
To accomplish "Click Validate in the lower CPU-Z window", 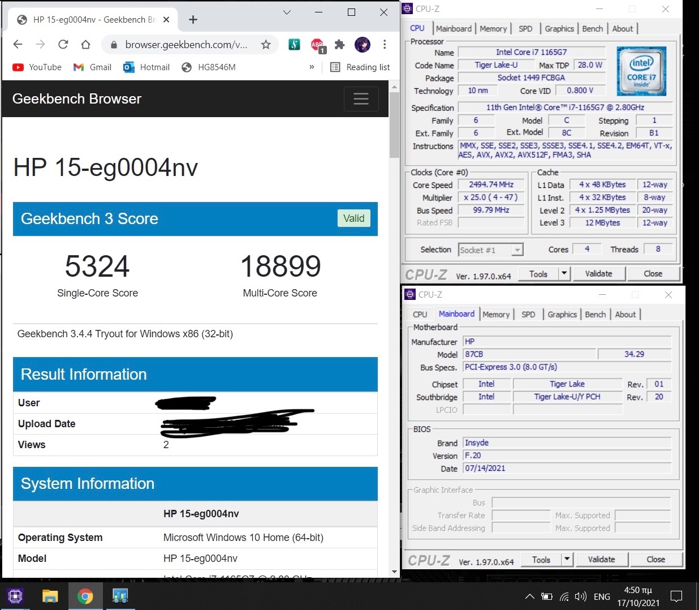I will 602,560.
